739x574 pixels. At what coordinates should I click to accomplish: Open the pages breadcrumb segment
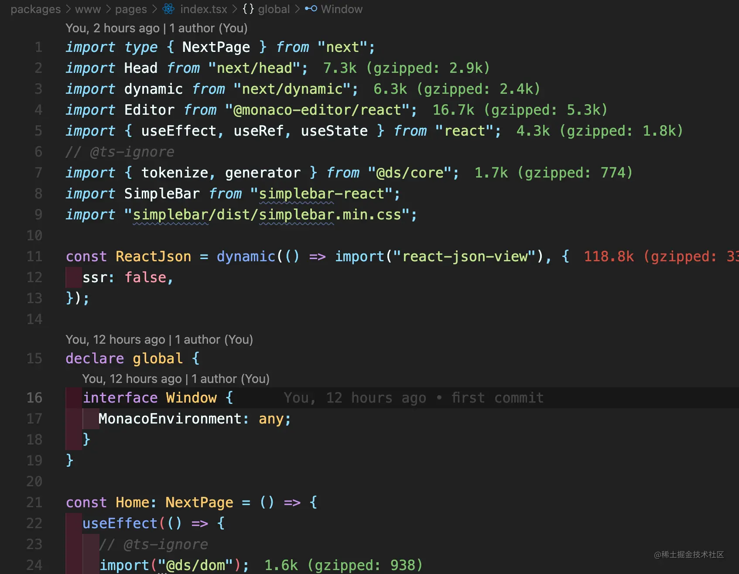click(131, 9)
